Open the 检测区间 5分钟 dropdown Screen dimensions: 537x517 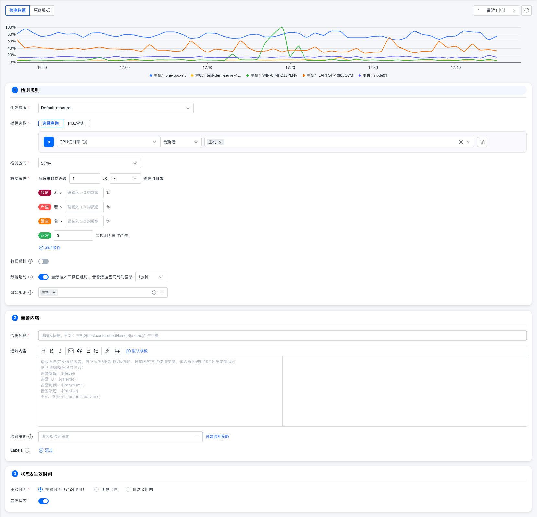point(89,163)
